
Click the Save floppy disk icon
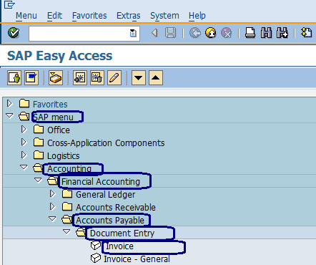(170, 33)
